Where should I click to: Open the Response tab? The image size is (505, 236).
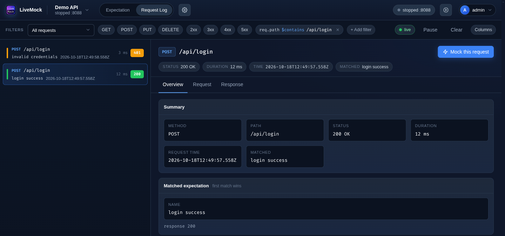(232, 84)
